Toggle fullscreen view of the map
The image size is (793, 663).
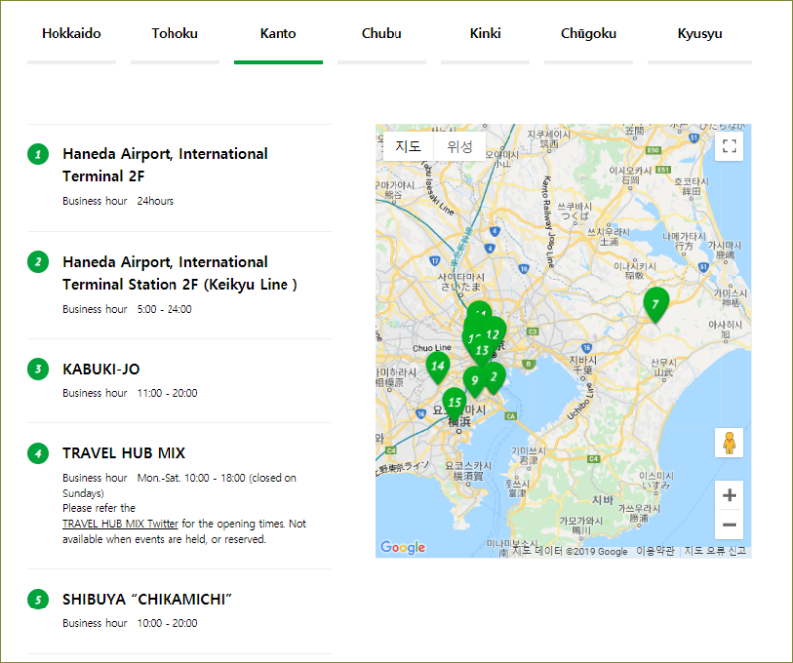click(729, 146)
